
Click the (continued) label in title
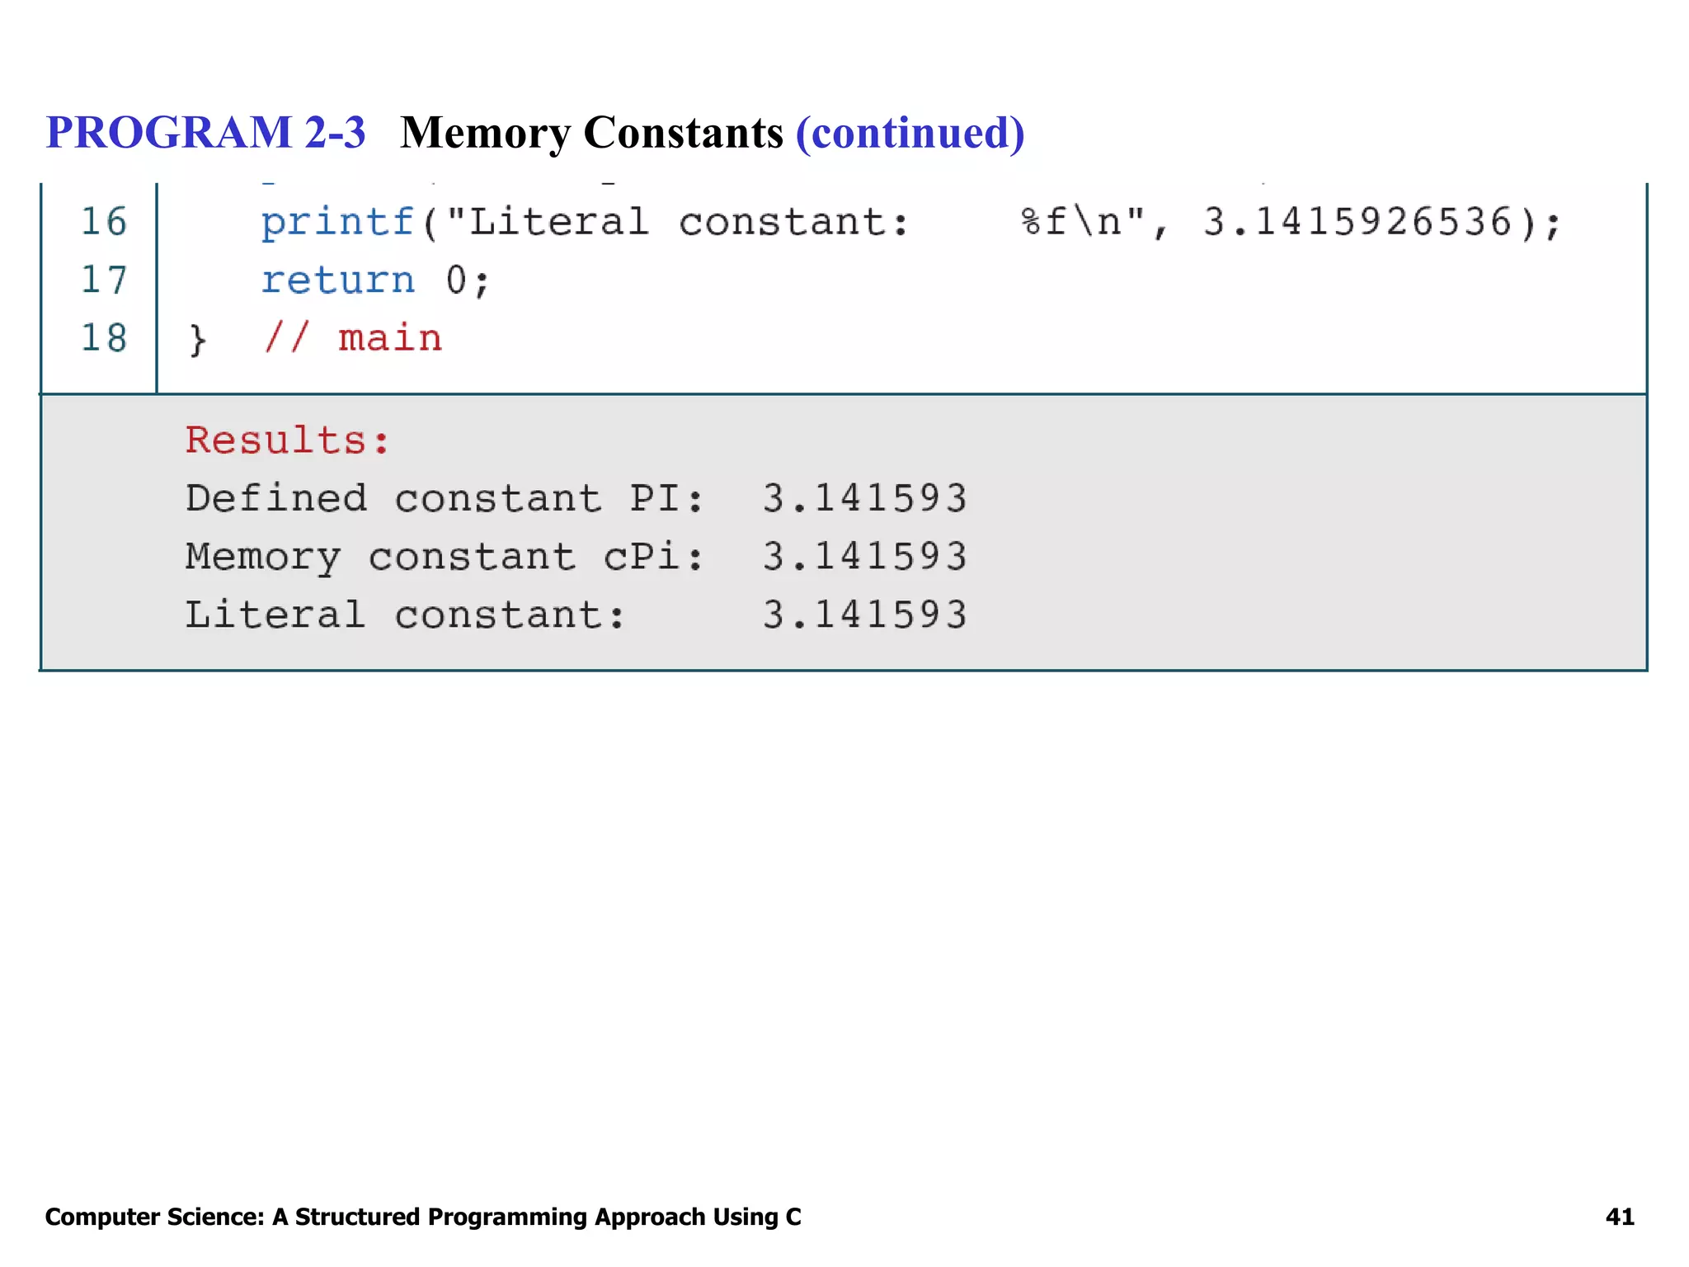(910, 133)
